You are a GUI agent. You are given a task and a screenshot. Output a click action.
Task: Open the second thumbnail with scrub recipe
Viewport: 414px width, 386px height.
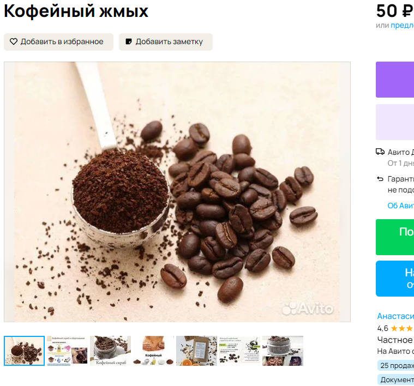coord(67,351)
